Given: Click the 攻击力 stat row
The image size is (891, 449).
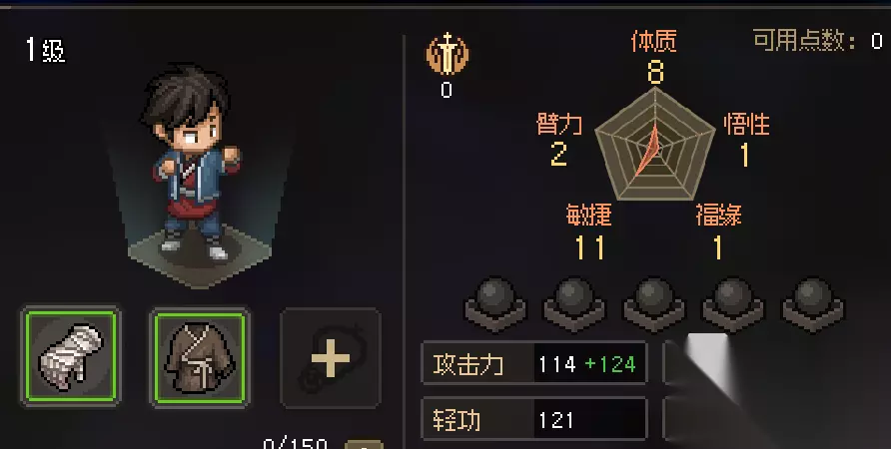Looking at the screenshot, I should click(x=534, y=363).
